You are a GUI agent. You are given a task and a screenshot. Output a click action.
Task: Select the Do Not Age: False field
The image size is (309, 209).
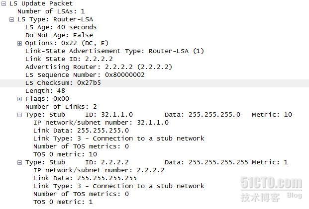click(59, 35)
